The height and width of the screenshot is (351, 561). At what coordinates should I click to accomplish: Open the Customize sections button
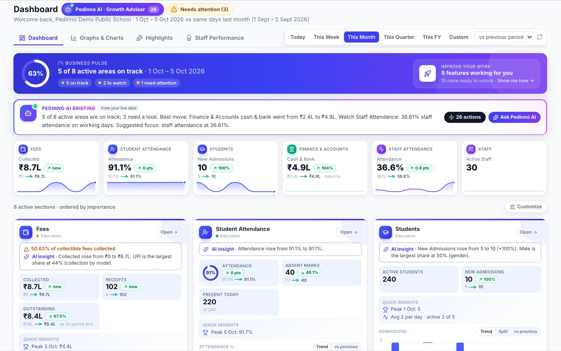coord(526,207)
